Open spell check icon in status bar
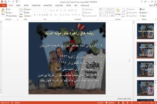 click(12, 103)
